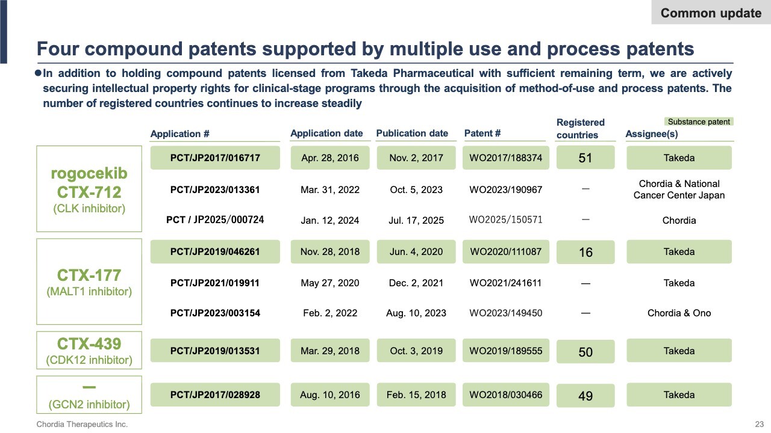Select the Chordia & Ono assignee text
Screen dimensions: 771x433
pos(679,313)
